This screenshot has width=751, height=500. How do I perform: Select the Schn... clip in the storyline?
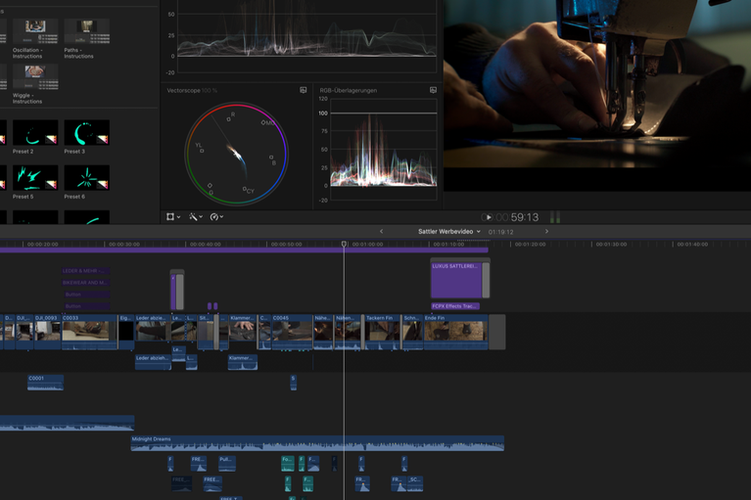412,332
